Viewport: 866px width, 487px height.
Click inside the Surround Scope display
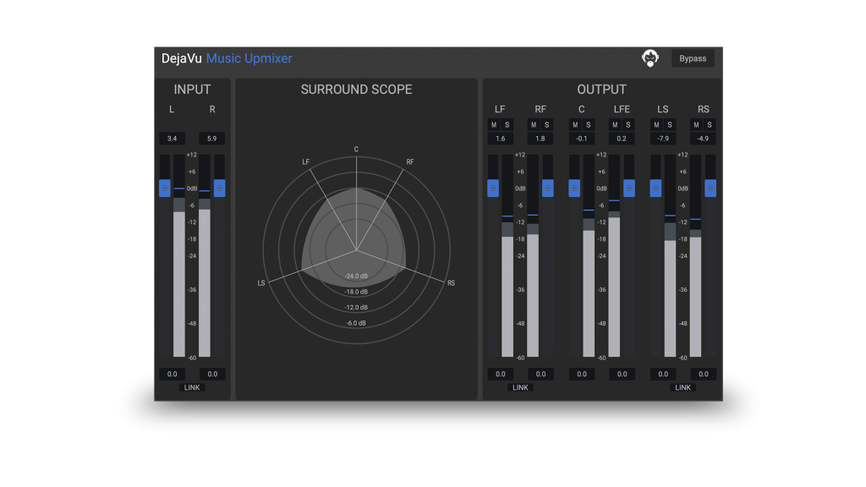click(x=356, y=245)
